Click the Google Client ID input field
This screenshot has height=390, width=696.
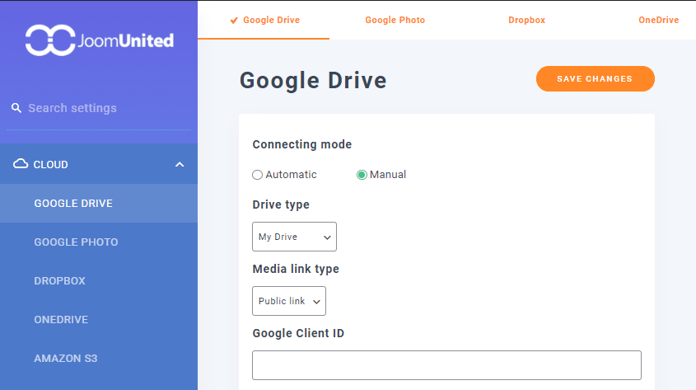pos(446,365)
